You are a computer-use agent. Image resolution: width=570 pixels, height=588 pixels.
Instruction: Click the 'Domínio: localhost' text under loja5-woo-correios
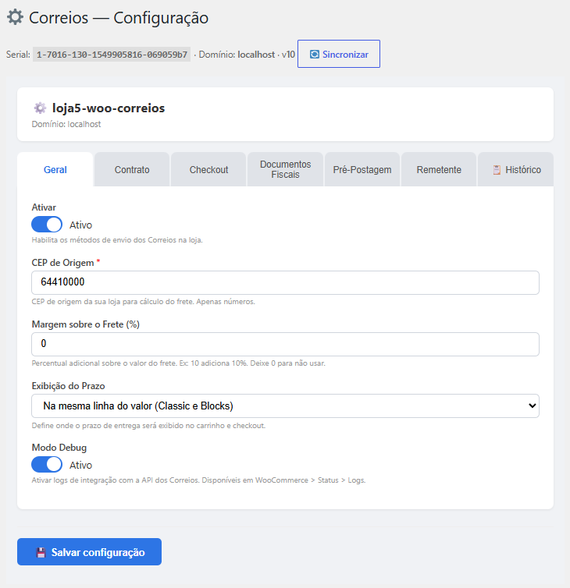click(x=66, y=124)
